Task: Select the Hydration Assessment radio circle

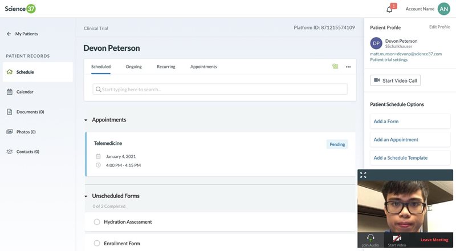Action: click(x=97, y=222)
